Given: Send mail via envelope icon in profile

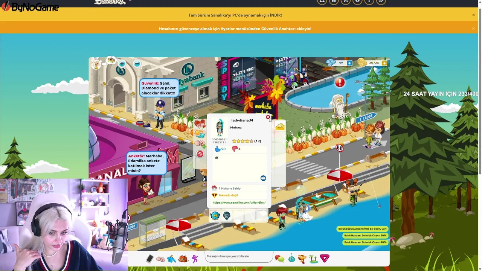Looking at the screenshot, I should point(263,178).
